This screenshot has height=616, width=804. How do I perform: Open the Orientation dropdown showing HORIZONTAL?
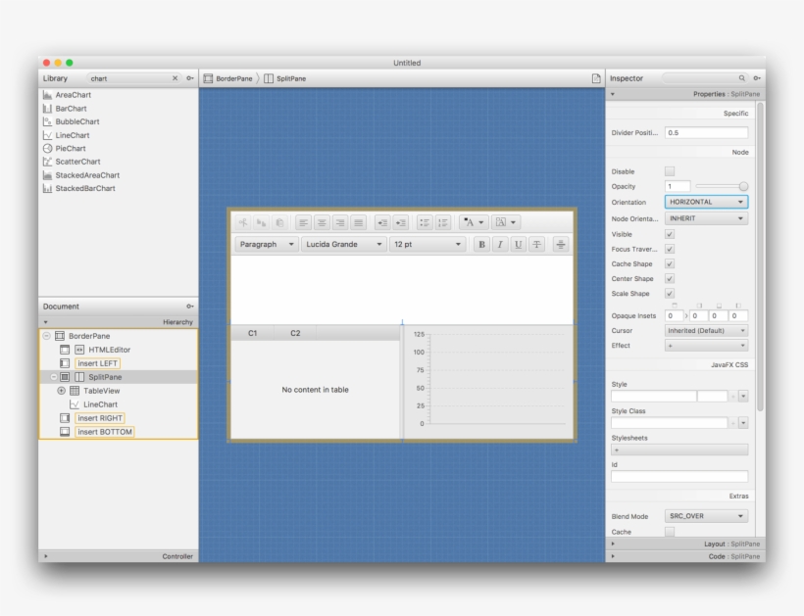tap(706, 202)
